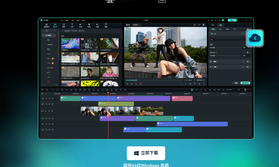
Task: Hide the track containing the pink clip
Action: [x=53, y=99]
